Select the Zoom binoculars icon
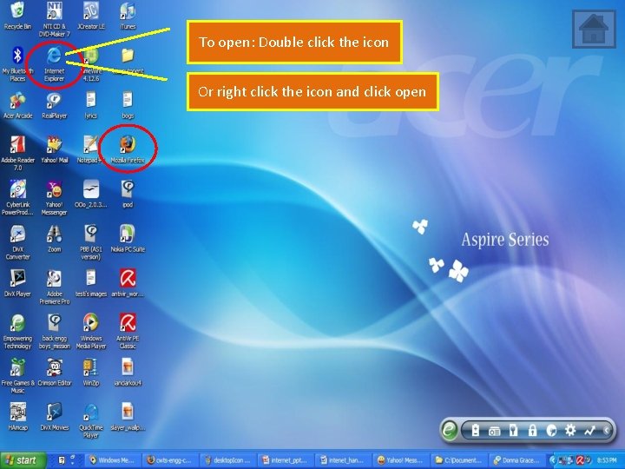Screen dimensions: 625x469 (54, 240)
